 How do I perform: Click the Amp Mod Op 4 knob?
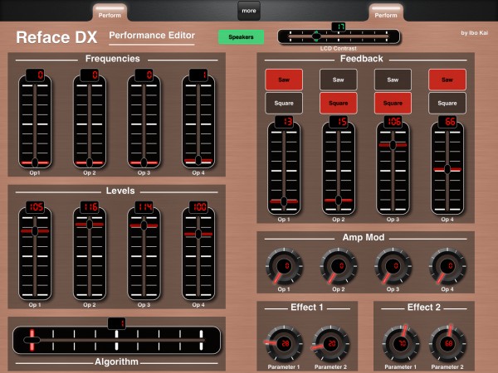(x=447, y=266)
